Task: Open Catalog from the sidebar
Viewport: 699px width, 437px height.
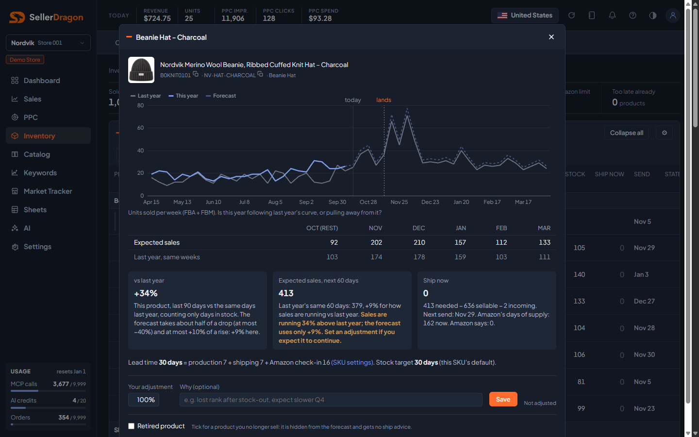Action: pyautogui.click(x=48, y=154)
